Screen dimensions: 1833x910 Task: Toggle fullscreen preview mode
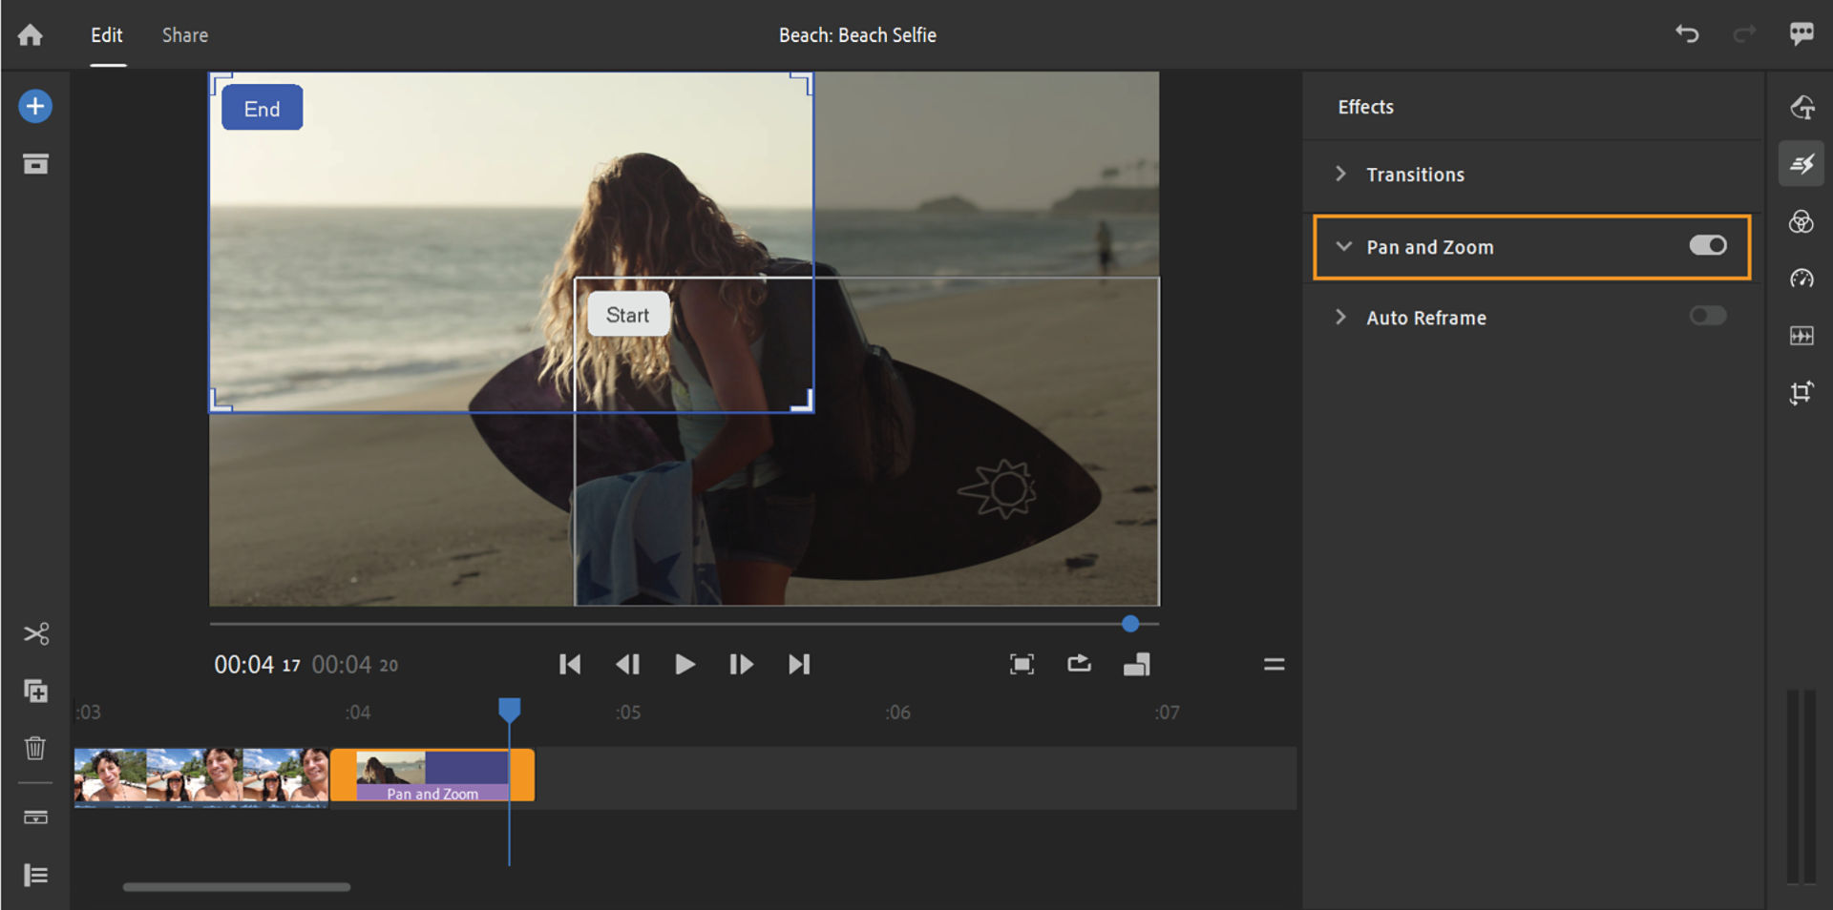(x=1022, y=664)
